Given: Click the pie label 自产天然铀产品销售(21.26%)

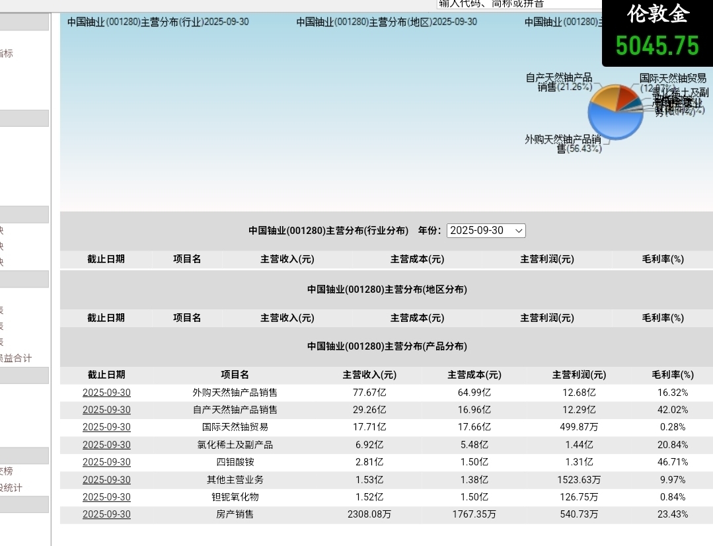Looking at the screenshot, I should 559,83.
